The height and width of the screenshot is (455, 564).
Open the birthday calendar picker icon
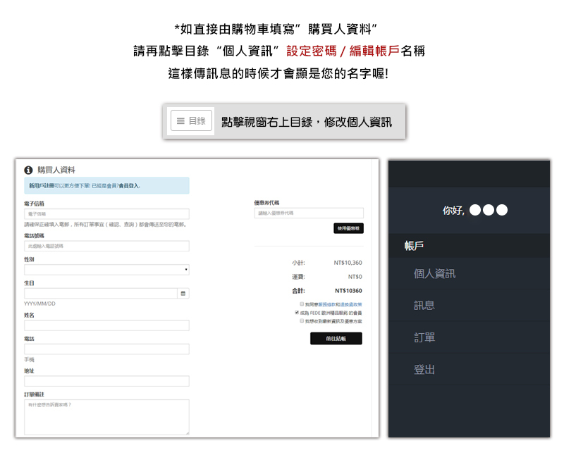183,293
